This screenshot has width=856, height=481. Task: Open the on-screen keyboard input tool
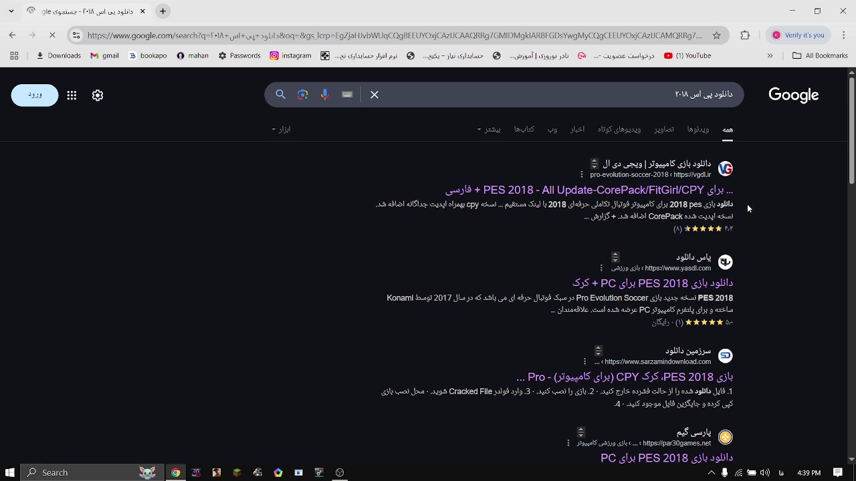(x=347, y=95)
